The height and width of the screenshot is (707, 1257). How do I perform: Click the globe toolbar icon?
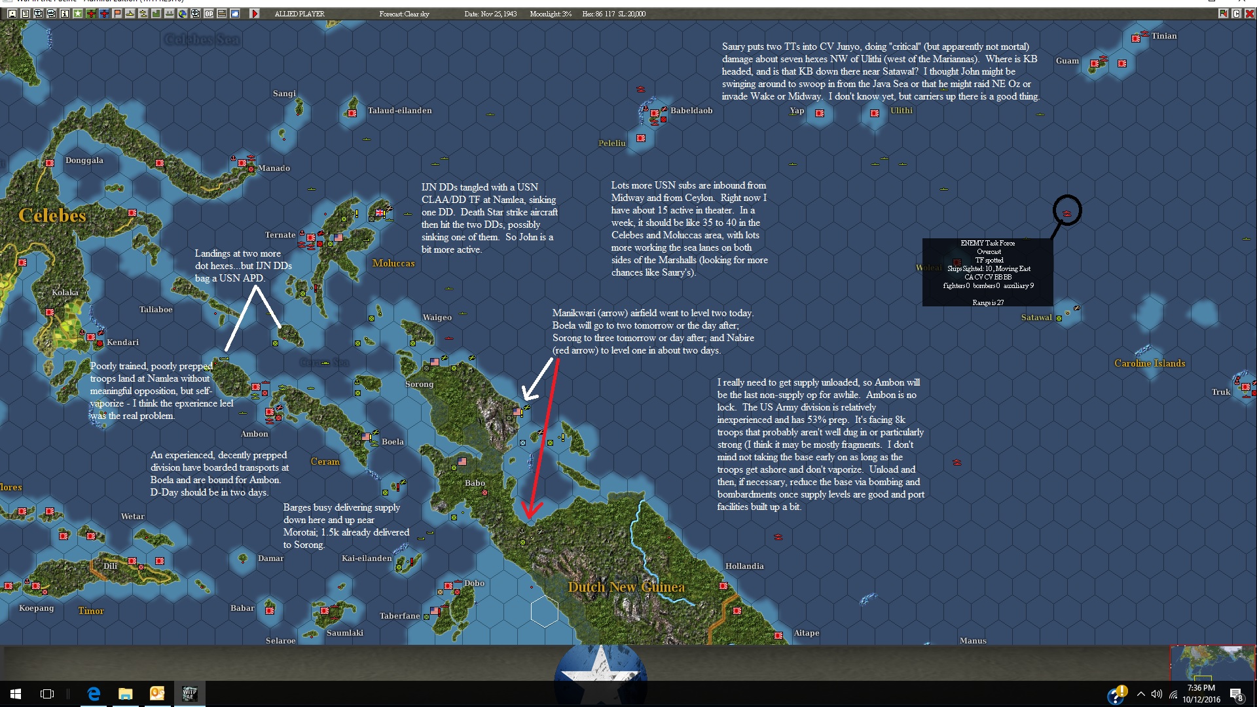pyautogui.click(x=183, y=14)
